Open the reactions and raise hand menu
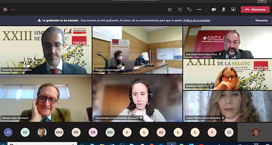 (190, 10)
